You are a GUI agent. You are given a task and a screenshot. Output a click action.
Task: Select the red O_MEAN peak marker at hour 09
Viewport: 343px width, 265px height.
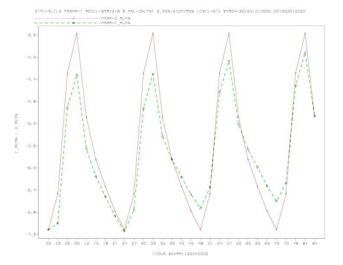click(77, 33)
